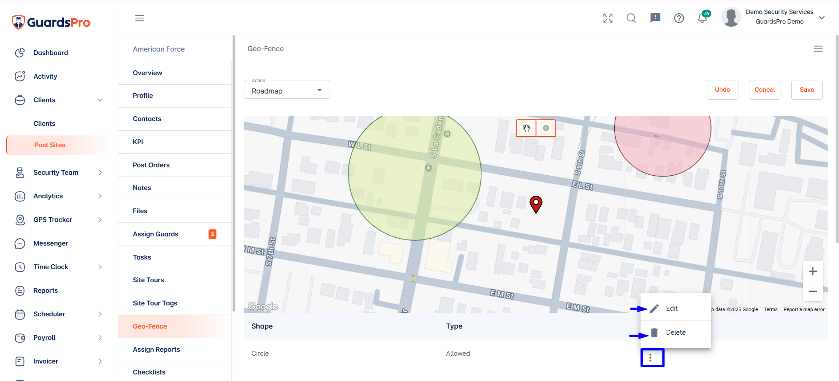Expand the Payroll submenu arrow

pyautogui.click(x=100, y=338)
